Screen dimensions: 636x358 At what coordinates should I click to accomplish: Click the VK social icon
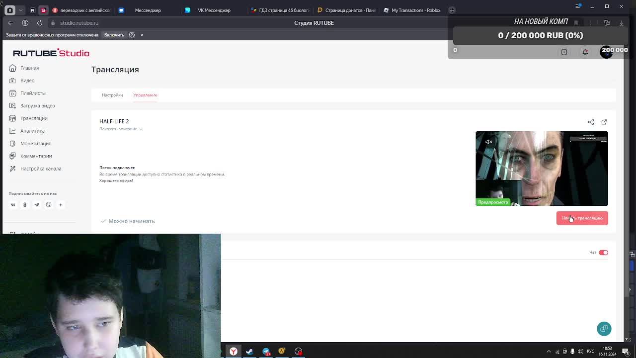pyautogui.click(x=13, y=205)
